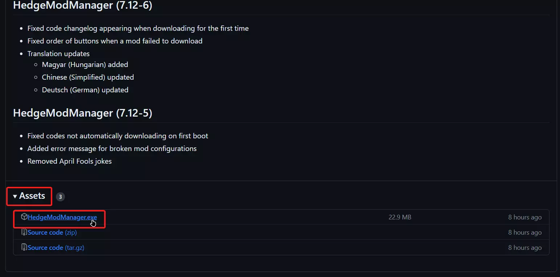560x277 pixels.
Task: Open the Source code (tar.gz) link
Action: (x=56, y=248)
